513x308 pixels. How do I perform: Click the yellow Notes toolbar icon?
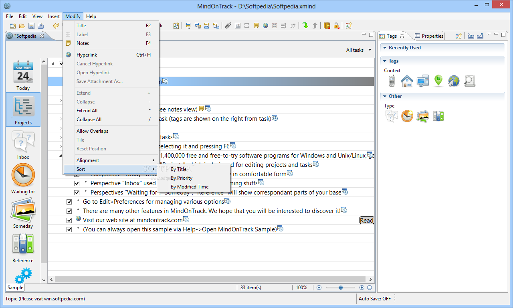click(256, 26)
